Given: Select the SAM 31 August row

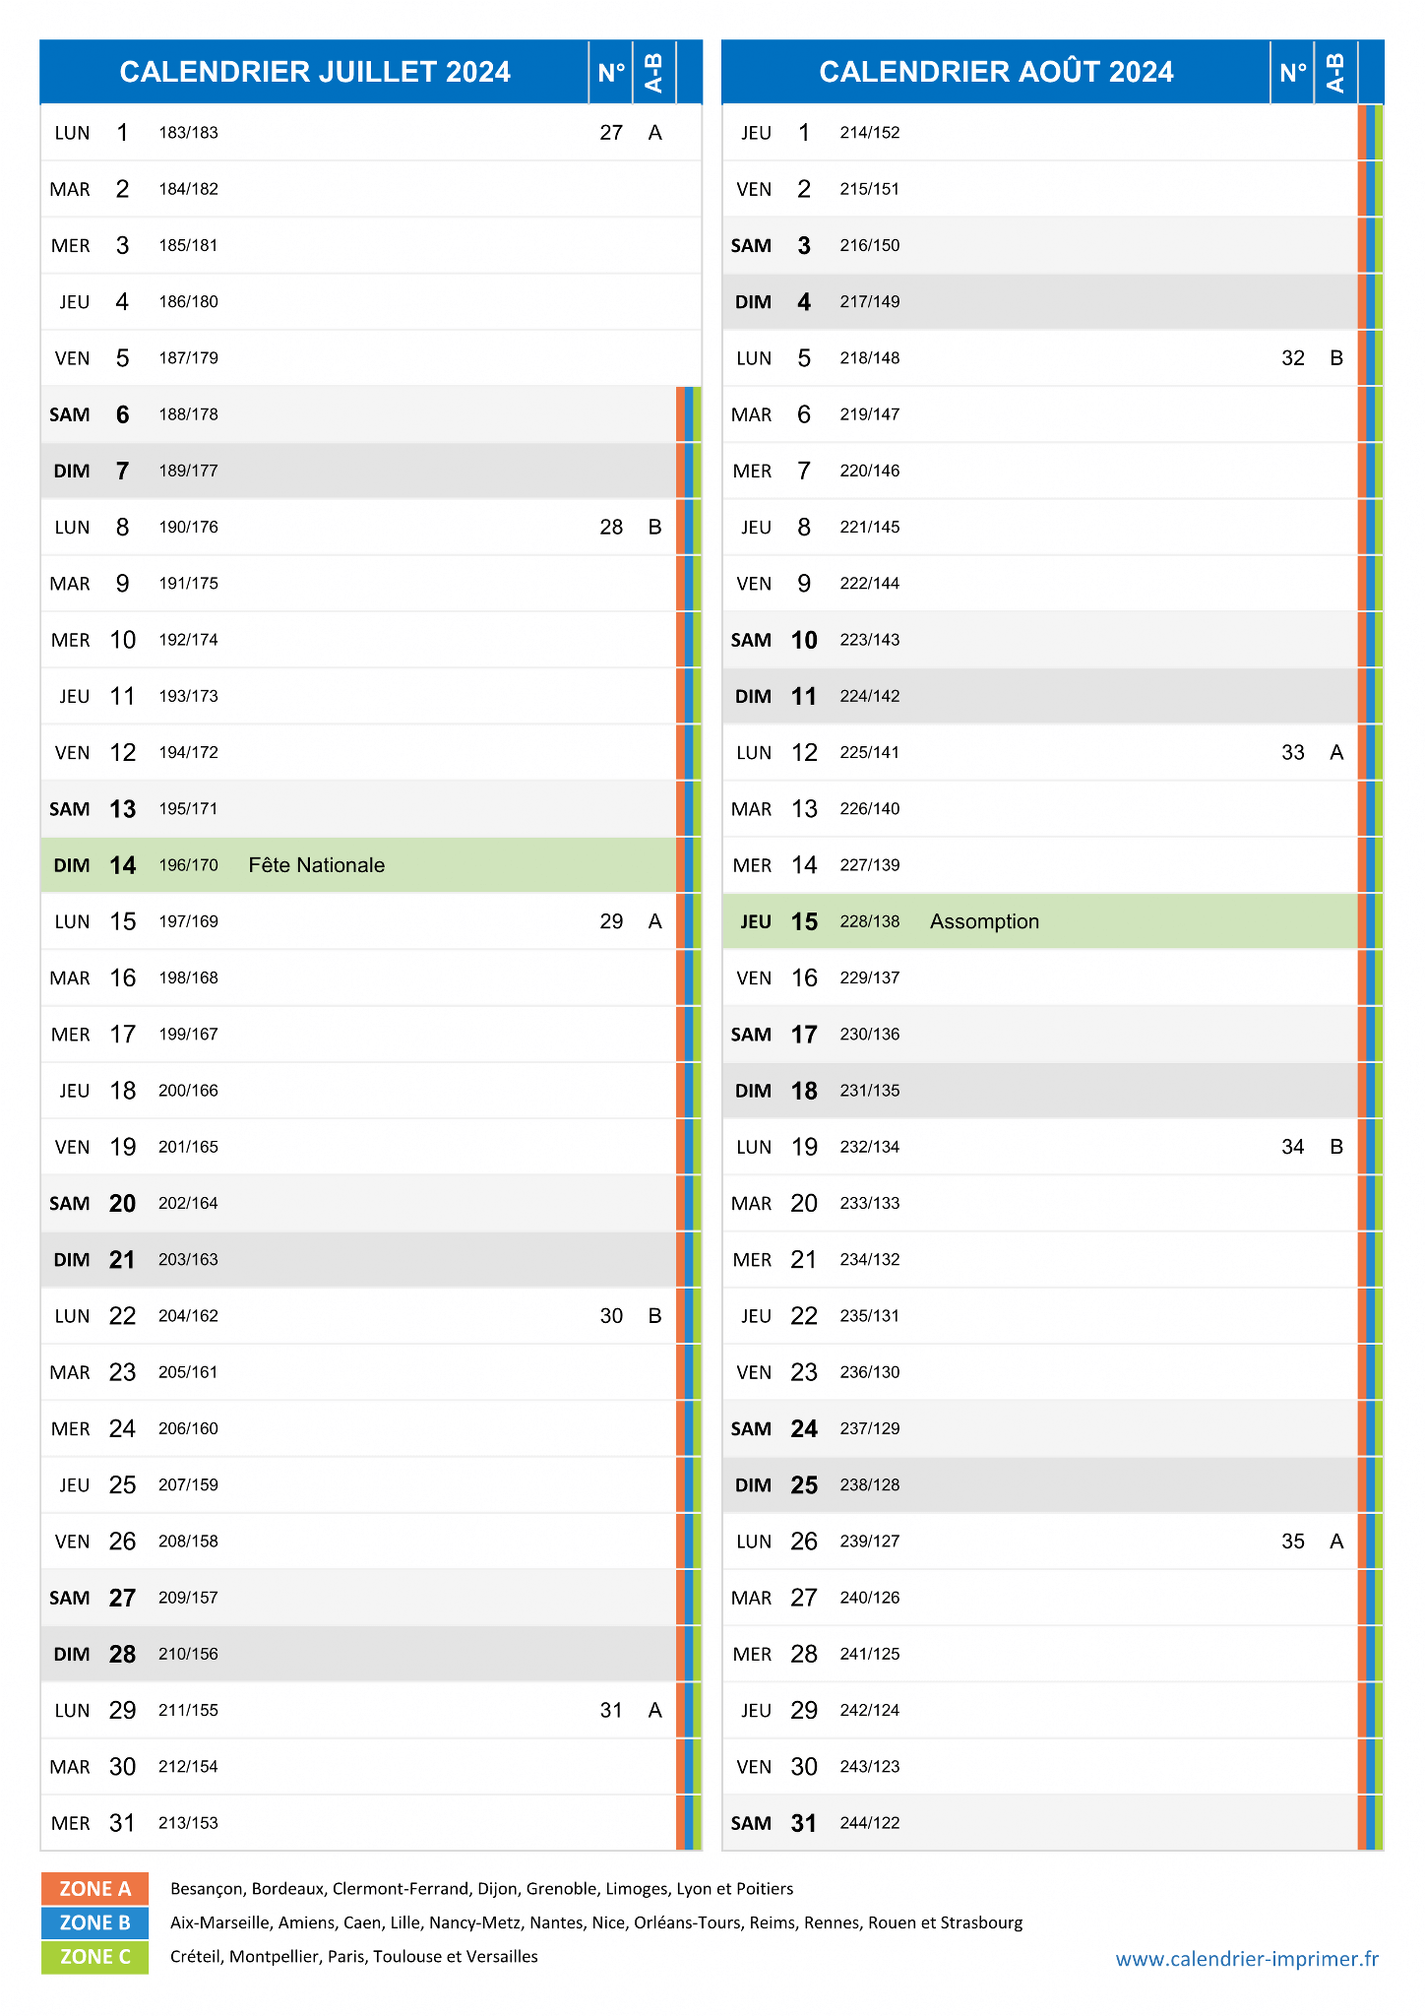Looking at the screenshot, I should (x=1040, y=1823).
